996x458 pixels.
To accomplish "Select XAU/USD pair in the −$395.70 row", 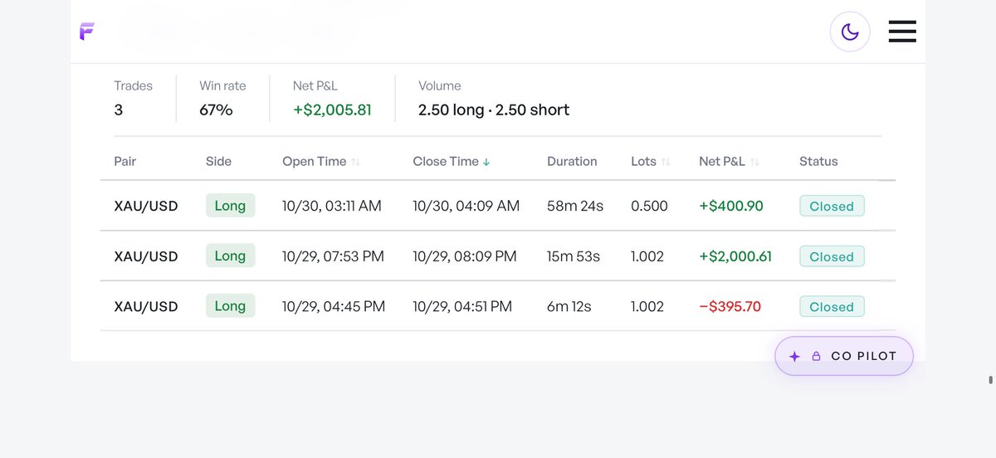I will pos(146,306).
